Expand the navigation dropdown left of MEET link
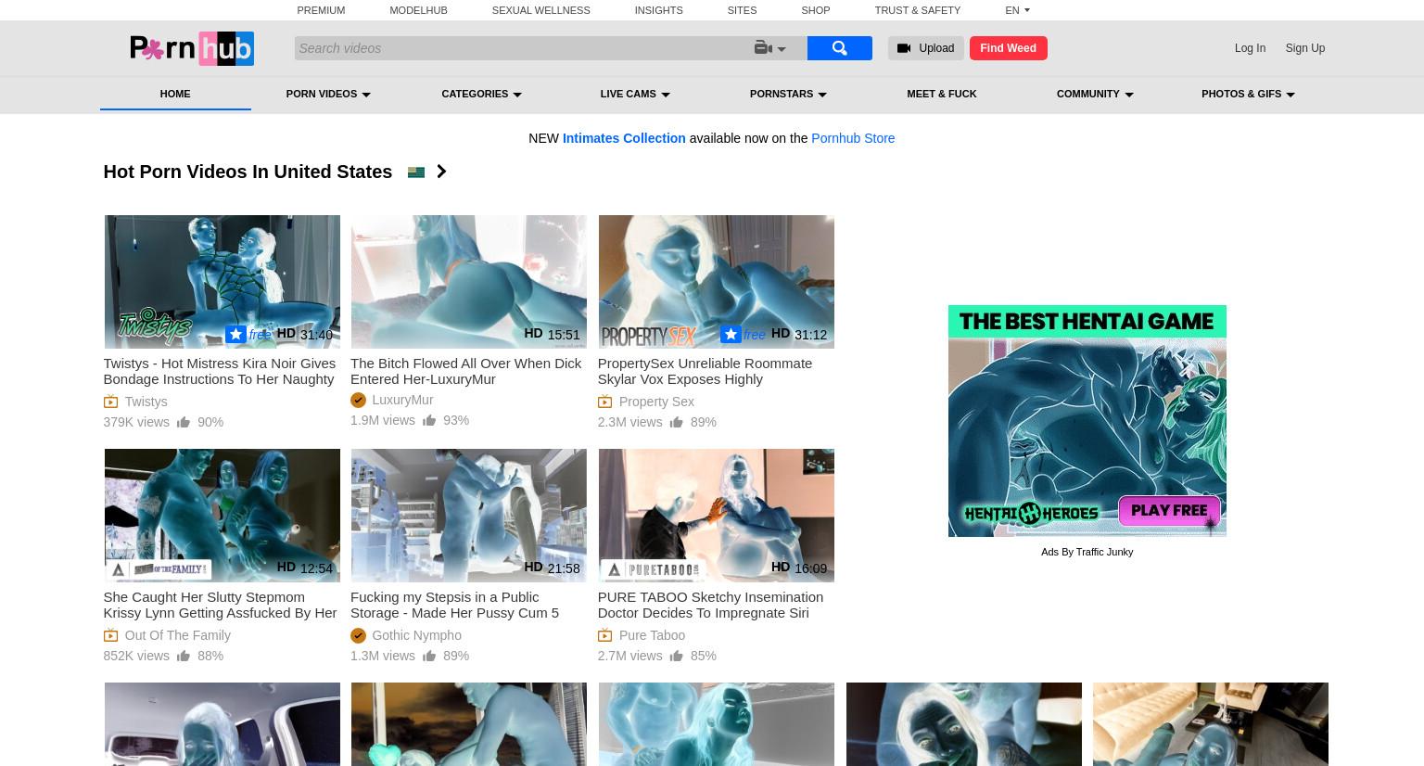Screen dimensions: 1424x766 coord(788,94)
